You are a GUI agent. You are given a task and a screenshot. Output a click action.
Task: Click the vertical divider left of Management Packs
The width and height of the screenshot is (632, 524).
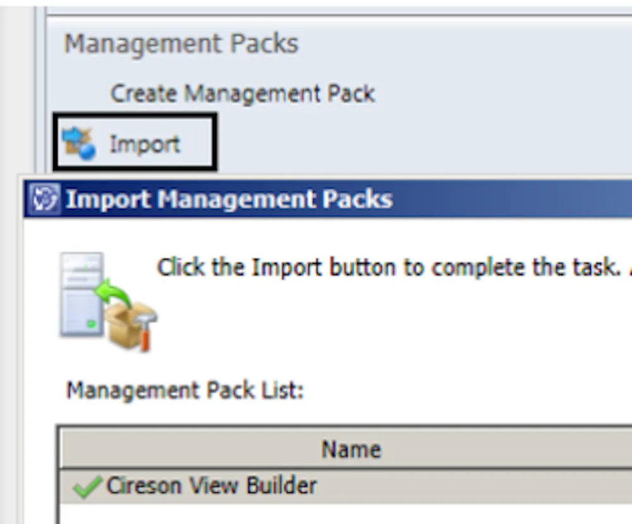pyautogui.click(x=40, y=89)
